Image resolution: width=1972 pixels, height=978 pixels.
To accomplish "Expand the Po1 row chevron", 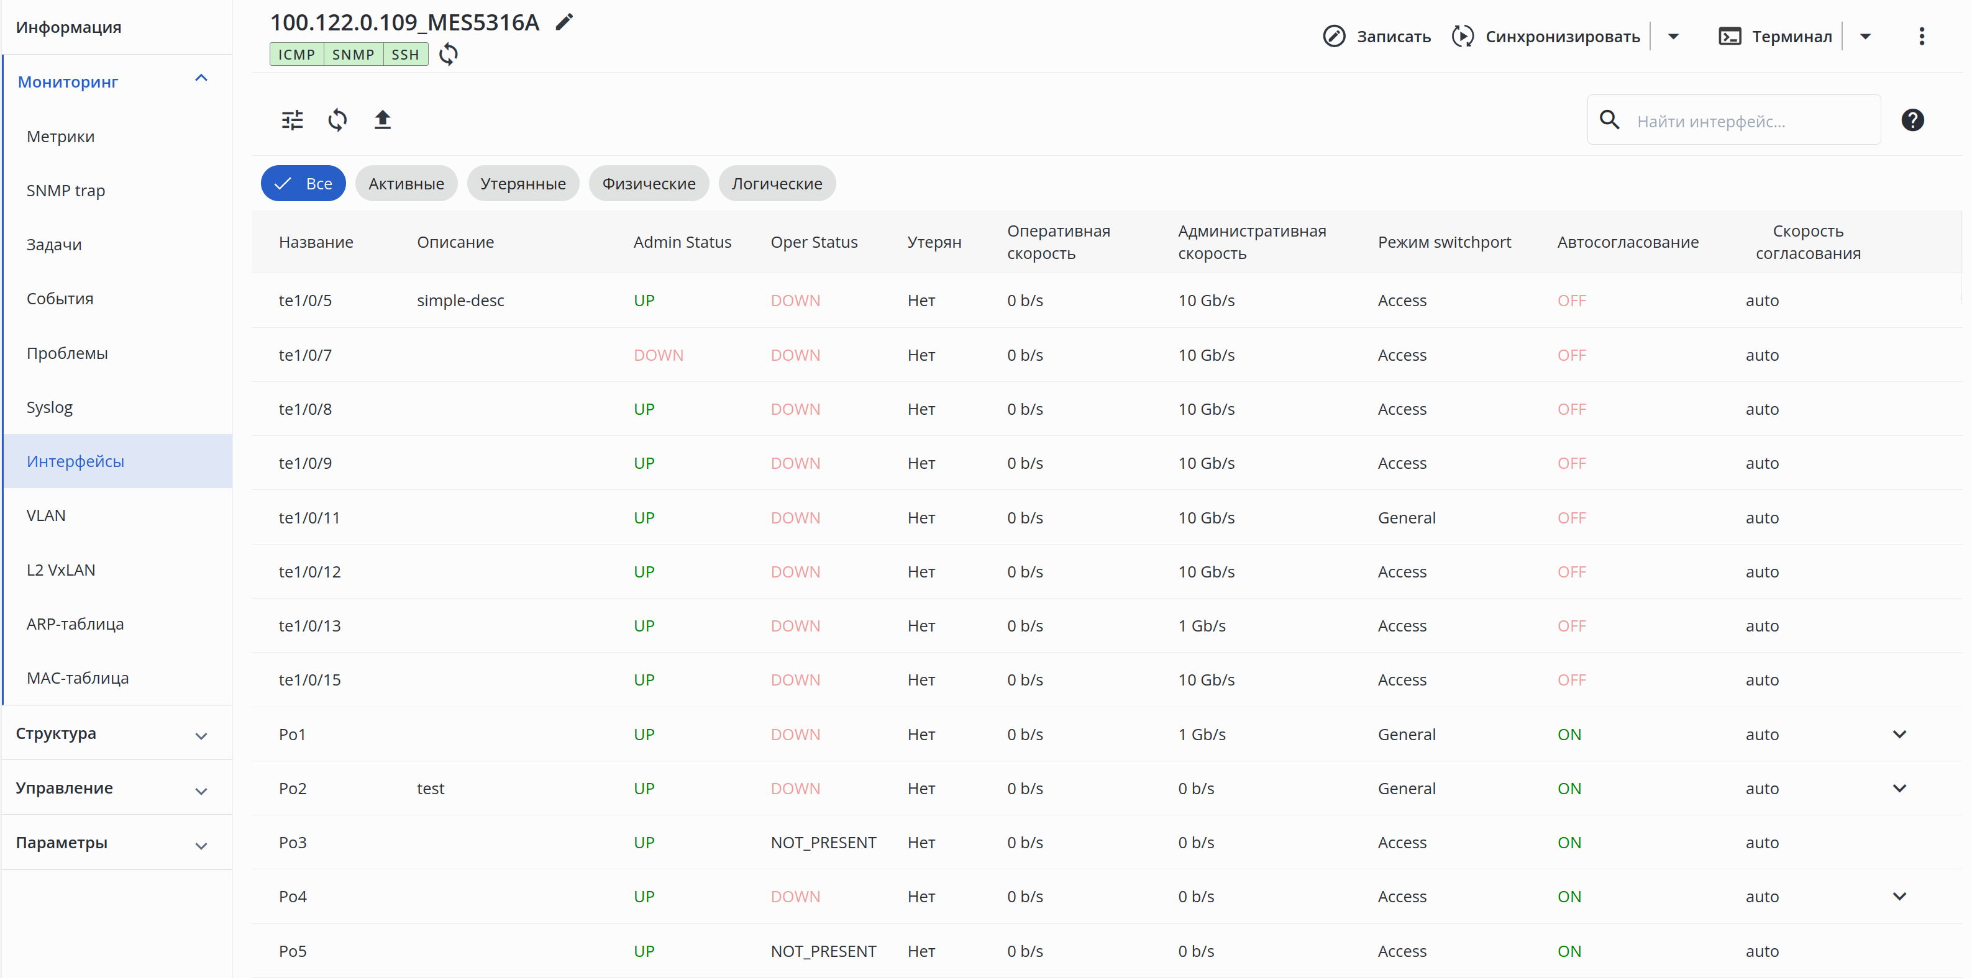I will tap(1899, 734).
